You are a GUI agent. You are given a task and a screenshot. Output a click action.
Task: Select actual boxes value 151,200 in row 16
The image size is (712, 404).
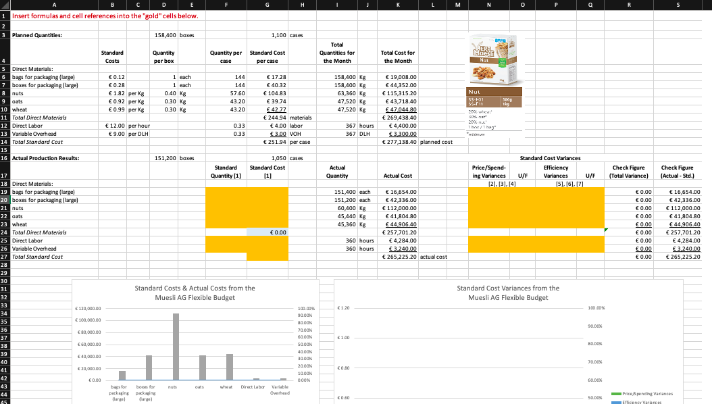[x=166, y=158]
